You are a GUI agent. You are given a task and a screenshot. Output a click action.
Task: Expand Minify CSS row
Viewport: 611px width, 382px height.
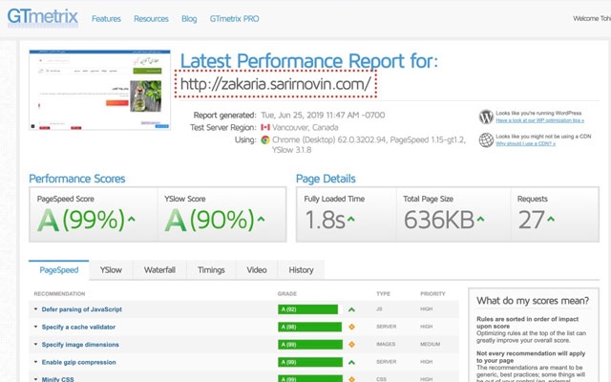(x=35, y=379)
